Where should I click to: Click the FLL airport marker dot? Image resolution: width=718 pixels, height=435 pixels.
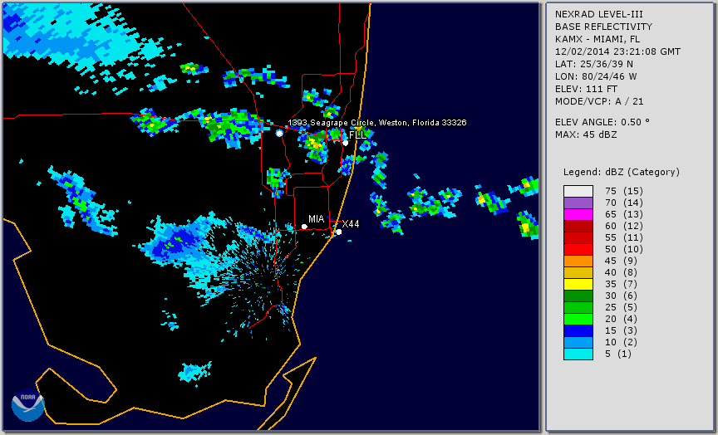(x=345, y=143)
